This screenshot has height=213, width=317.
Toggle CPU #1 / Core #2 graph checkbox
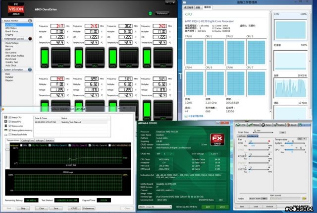pyautogui.click(x=50, y=145)
